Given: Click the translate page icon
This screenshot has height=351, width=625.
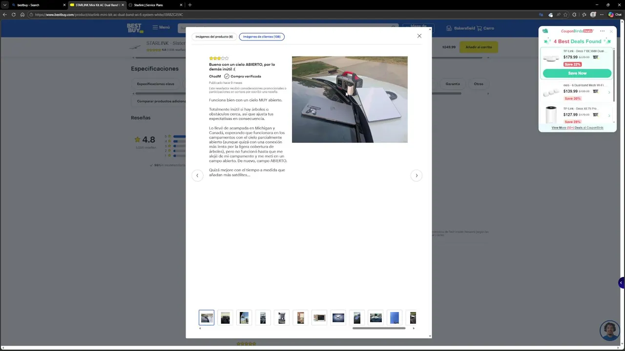Looking at the screenshot, I should pos(541,15).
